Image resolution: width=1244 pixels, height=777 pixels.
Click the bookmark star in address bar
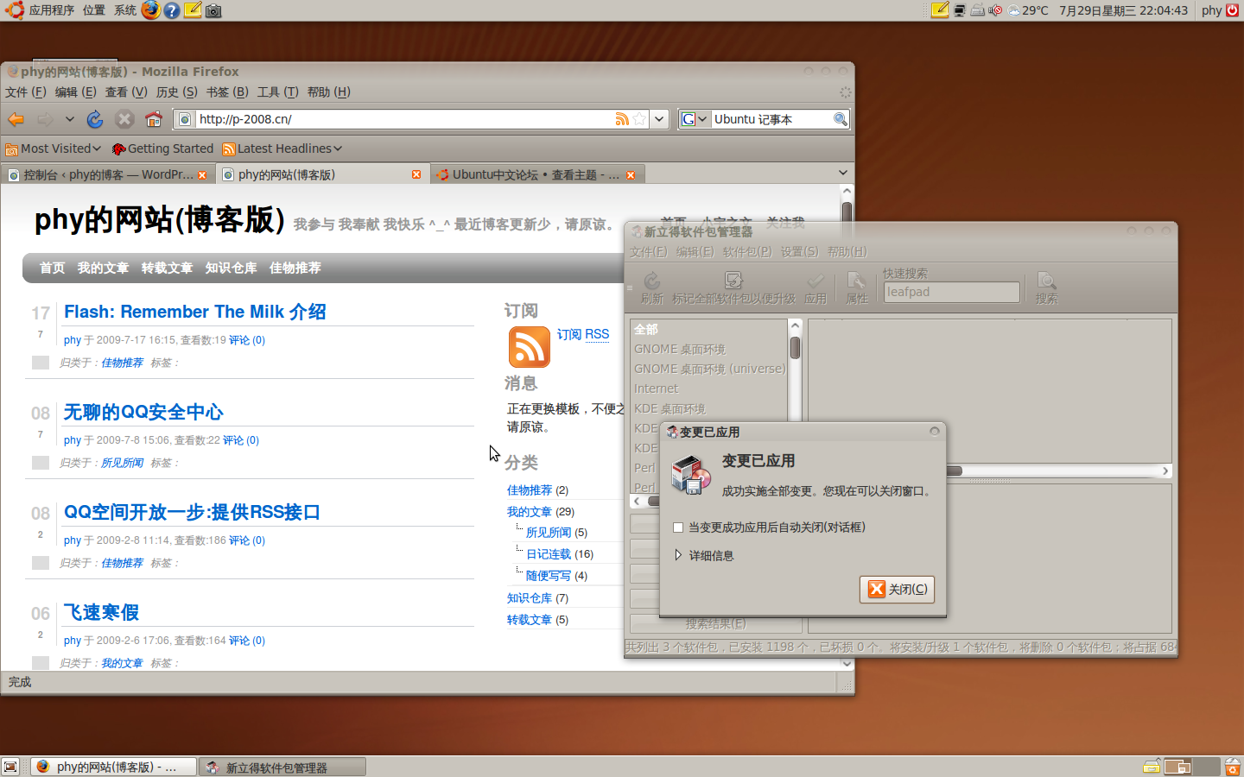point(639,119)
